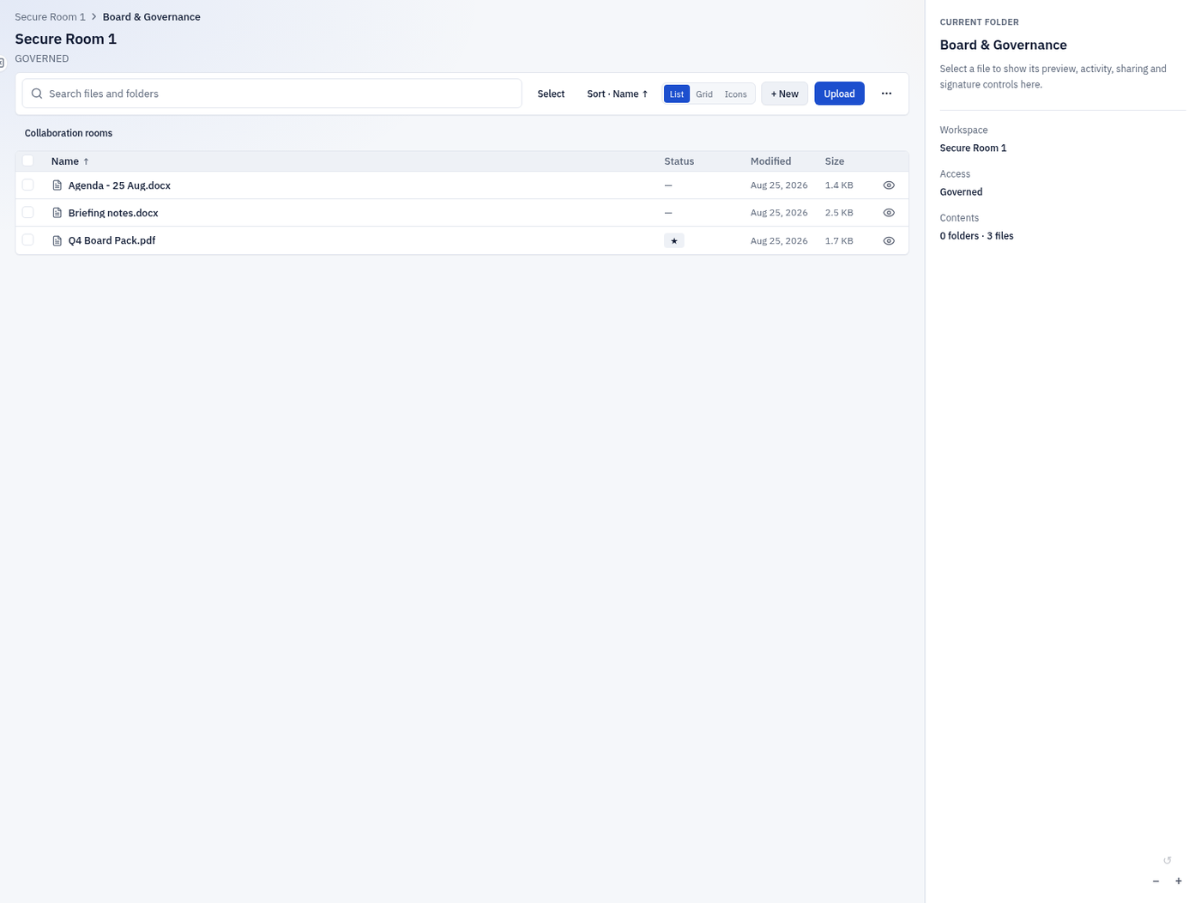This screenshot has height=903, width=1201.
Task: Click the Size column header
Action: tap(835, 161)
